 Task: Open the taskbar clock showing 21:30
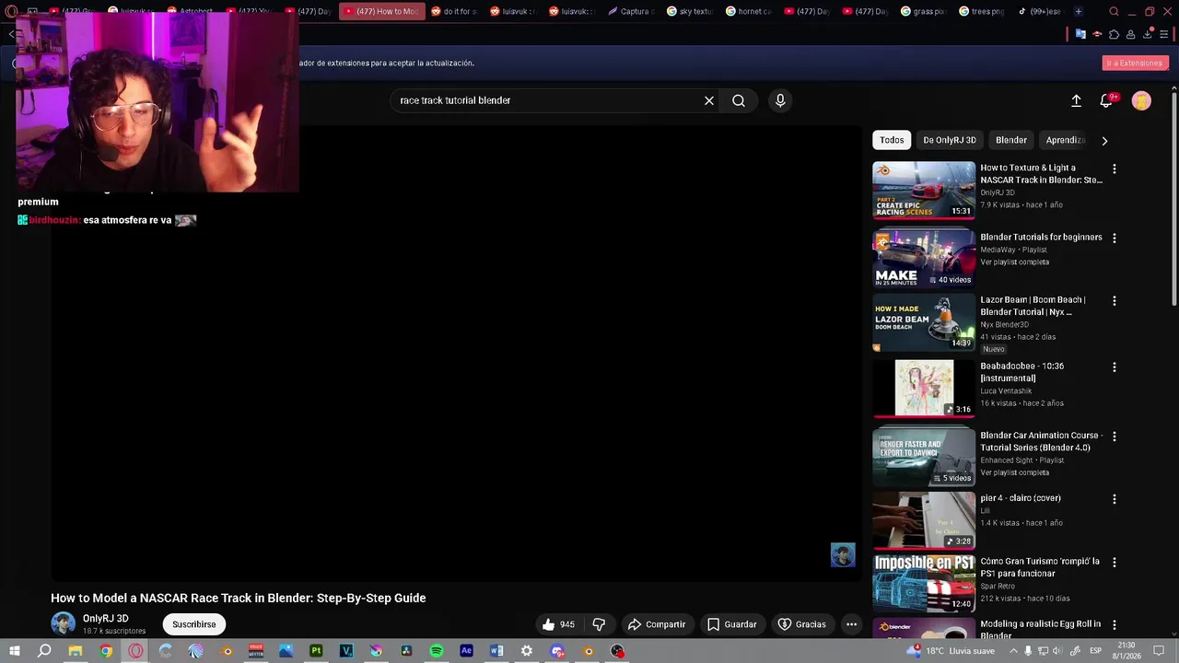1126,651
